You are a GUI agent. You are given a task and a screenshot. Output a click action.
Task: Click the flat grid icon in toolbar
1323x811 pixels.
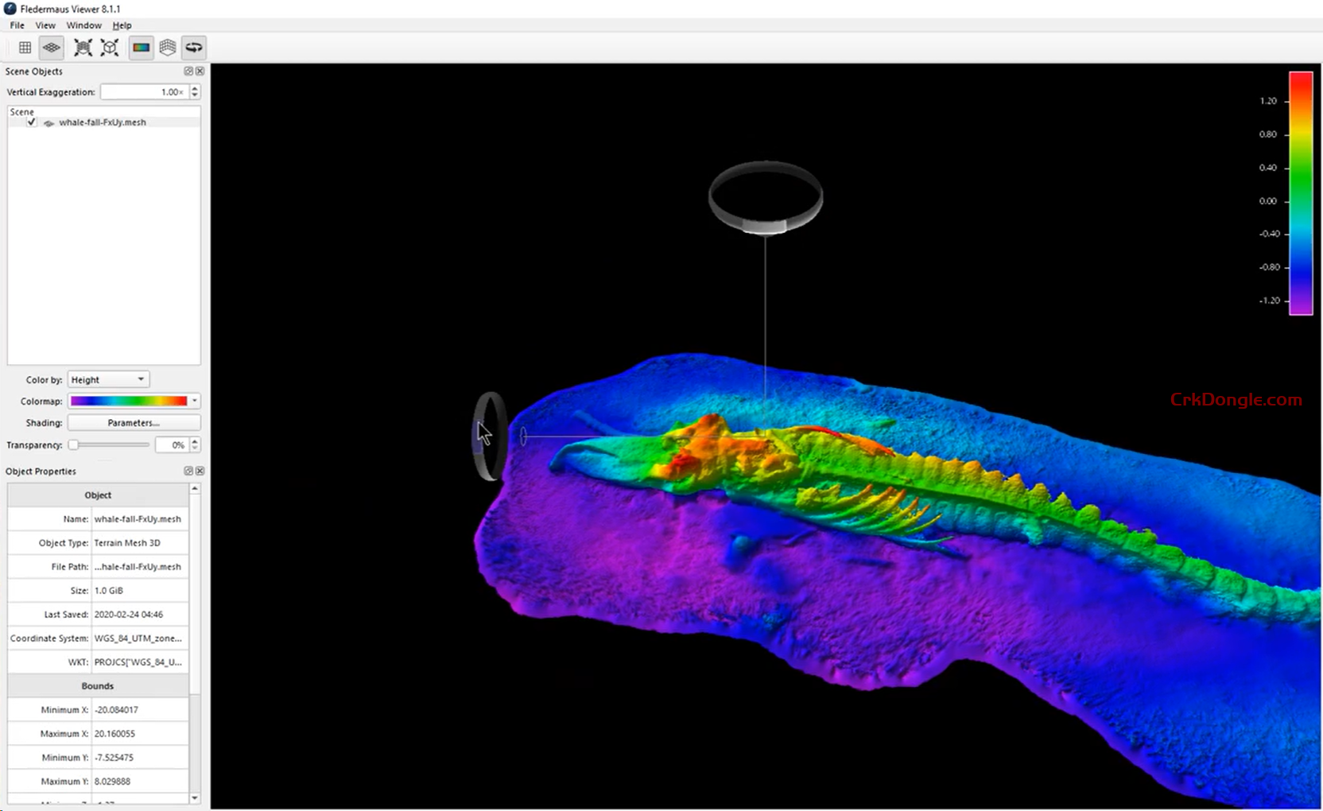(x=25, y=48)
